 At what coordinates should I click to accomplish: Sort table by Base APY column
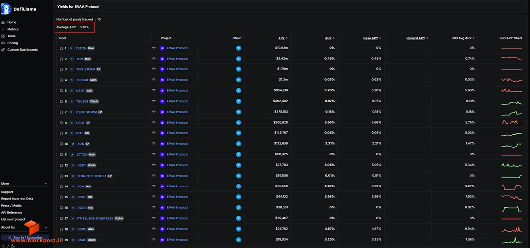(372, 38)
